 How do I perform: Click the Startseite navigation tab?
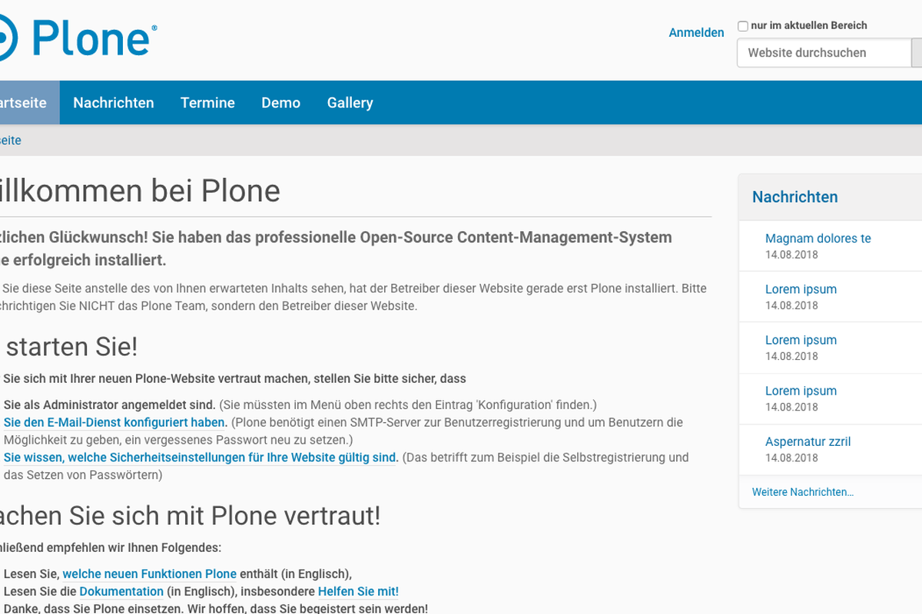[23, 103]
